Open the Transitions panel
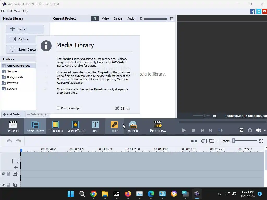This screenshot has width=267, height=200. point(56,127)
